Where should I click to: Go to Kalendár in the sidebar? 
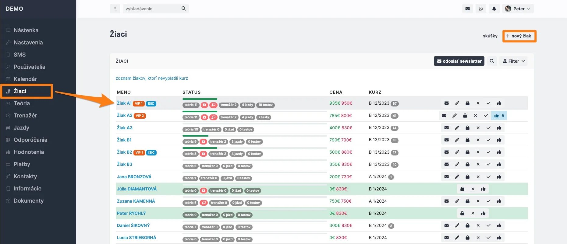25,79
